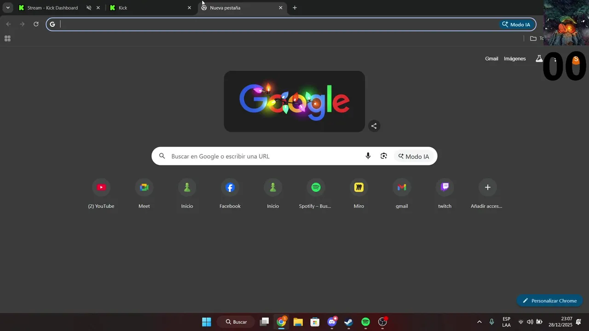
Task: Open the twitch shortcut tile
Action: [x=445, y=194]
